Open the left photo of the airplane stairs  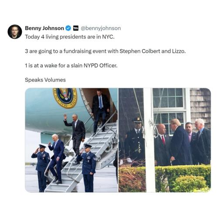[72, 140]
